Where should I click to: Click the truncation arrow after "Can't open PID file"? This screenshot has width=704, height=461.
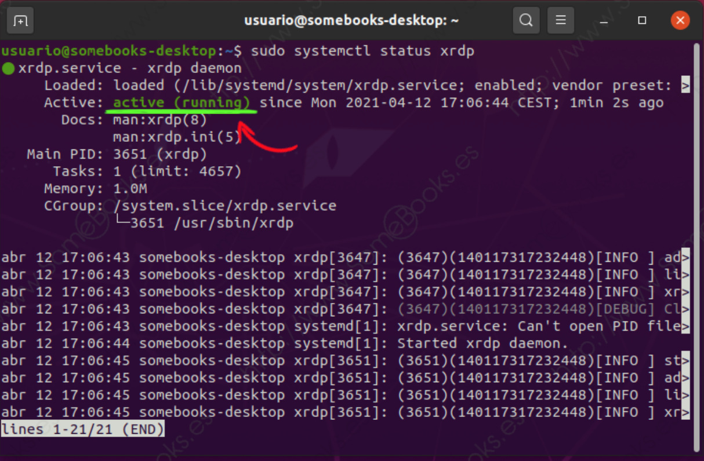coord(685,327)
